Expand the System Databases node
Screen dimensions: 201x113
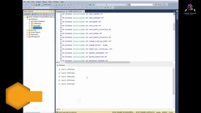[30, 21]
